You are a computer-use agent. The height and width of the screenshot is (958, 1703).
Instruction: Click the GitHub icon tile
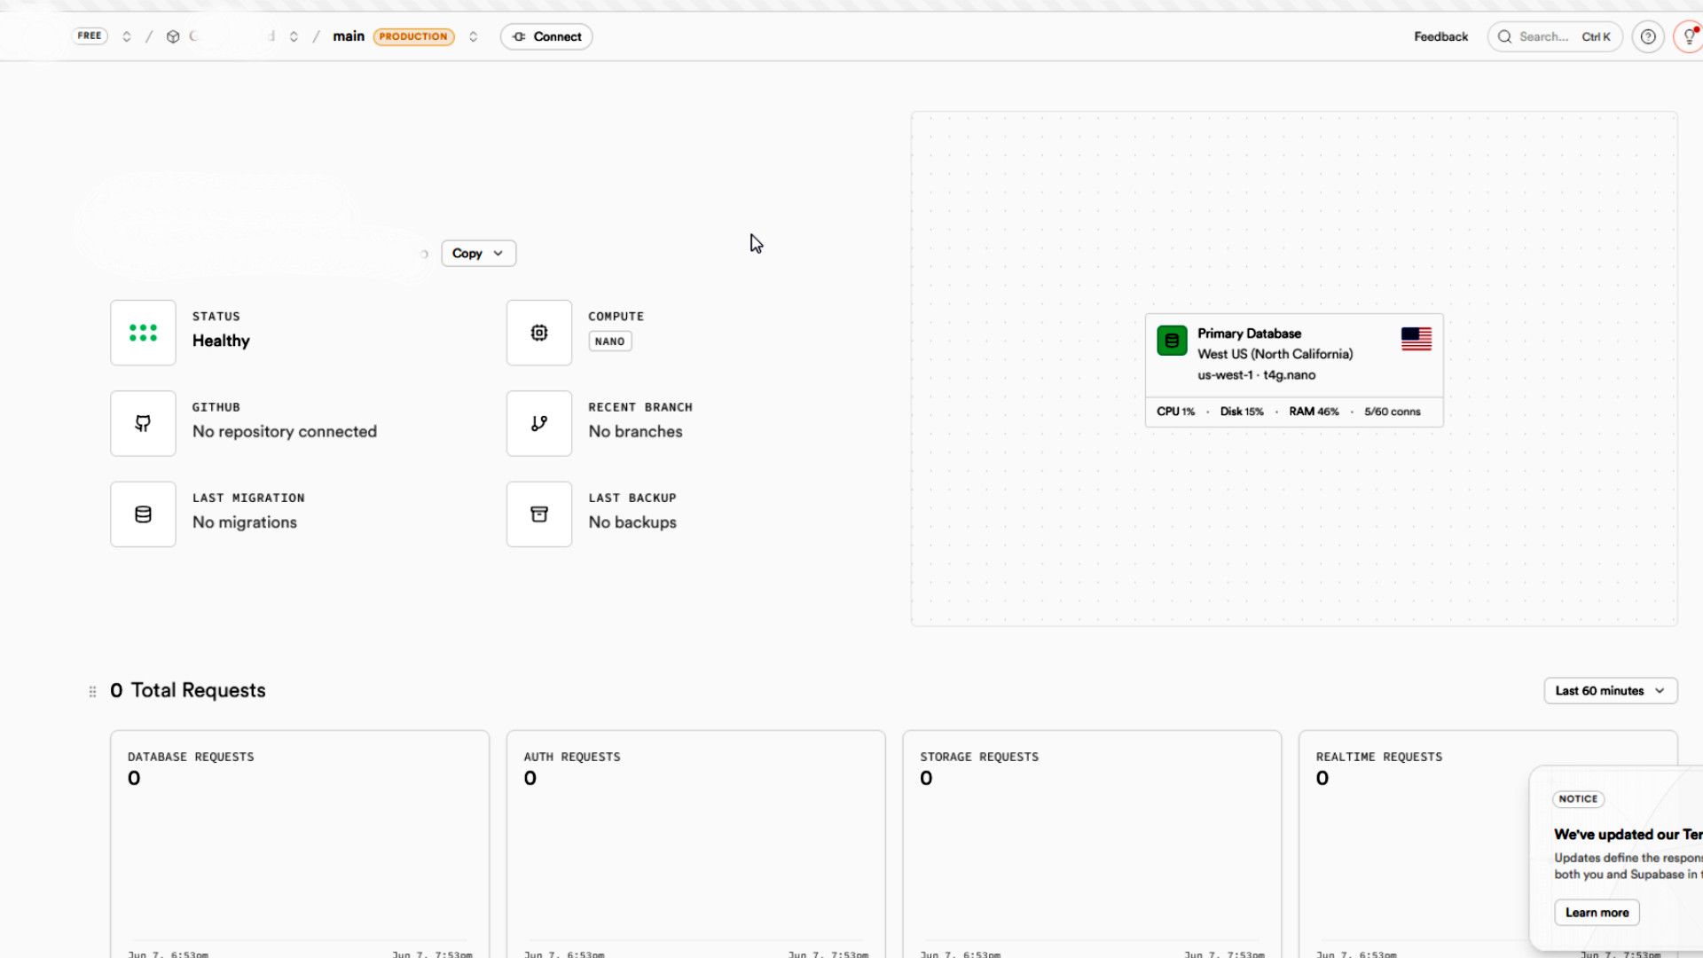(x=143, y=423)
